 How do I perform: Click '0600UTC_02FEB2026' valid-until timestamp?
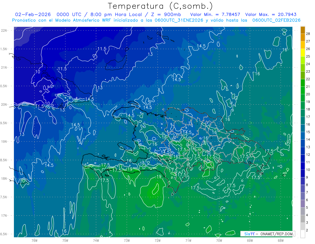pyautogui.click(x=276, y=20)
